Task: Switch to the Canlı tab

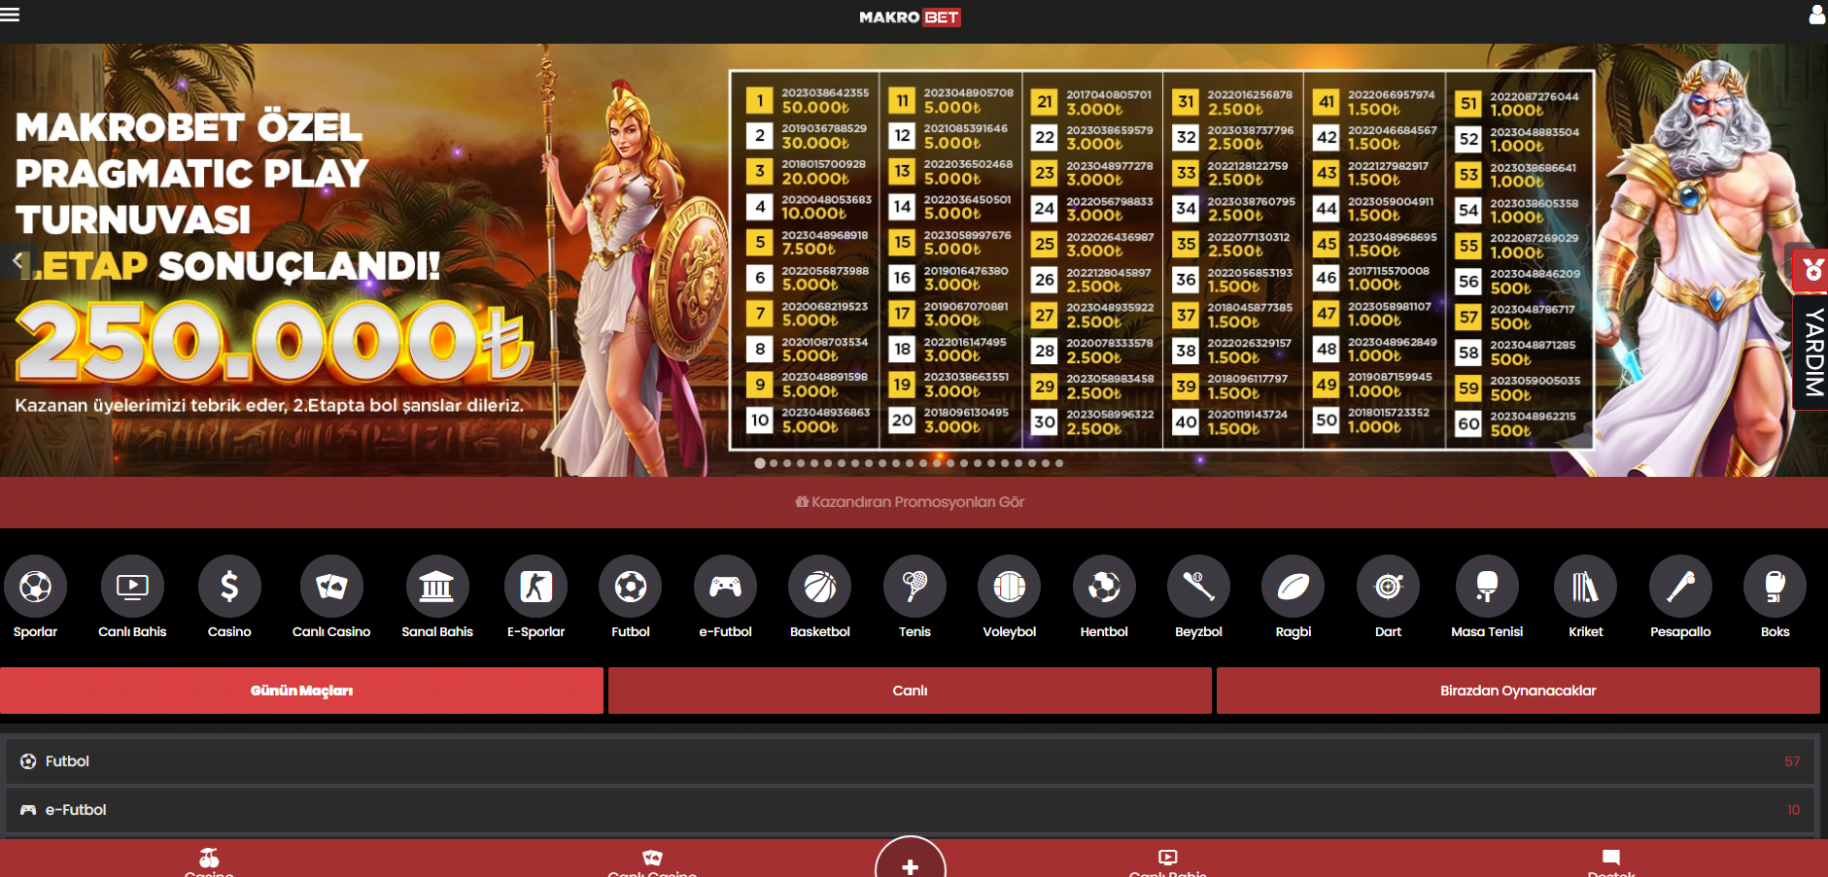Action: (910, 691)
